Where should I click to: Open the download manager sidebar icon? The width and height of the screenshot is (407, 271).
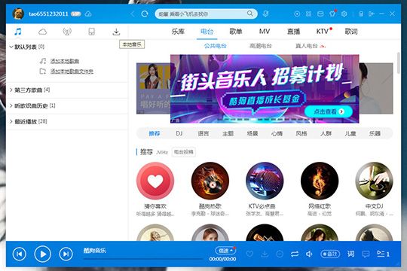tap(116, 32)
